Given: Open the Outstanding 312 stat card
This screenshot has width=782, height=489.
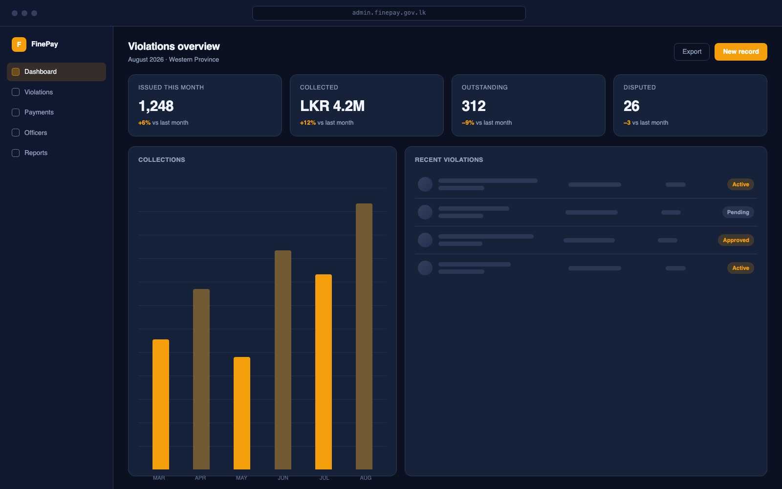Looking at the screenshot, I should click(x=528, y=106).
